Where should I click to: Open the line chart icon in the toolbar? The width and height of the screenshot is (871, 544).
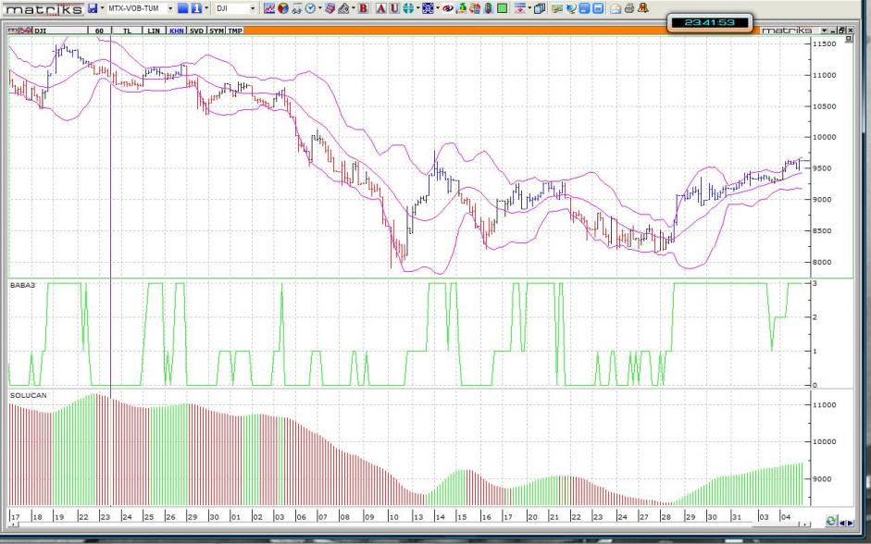pyautogui.click(x=269, y=8)
